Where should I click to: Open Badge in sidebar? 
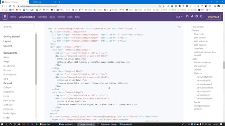tap(6, 62)
